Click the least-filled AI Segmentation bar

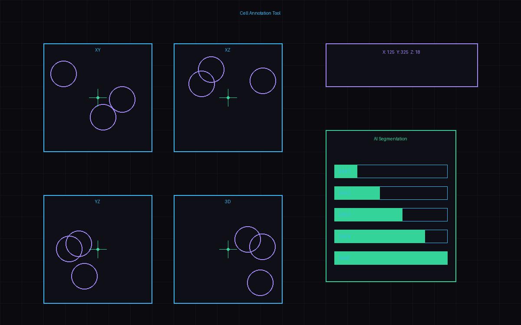pyautogui.click(x=391, y=171)
